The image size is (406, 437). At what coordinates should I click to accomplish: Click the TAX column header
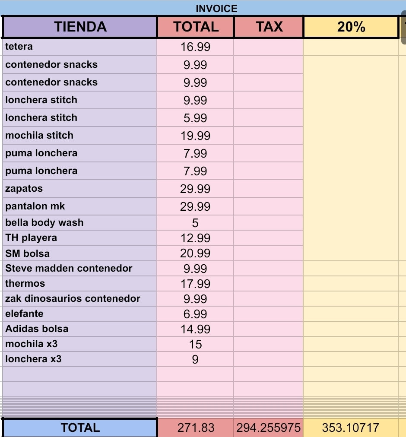pyautogui.click(x=269, y=27)
